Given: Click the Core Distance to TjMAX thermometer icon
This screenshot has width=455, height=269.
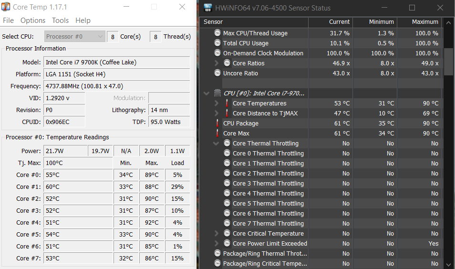Looking at the screenshot, I should click(227, 113).
